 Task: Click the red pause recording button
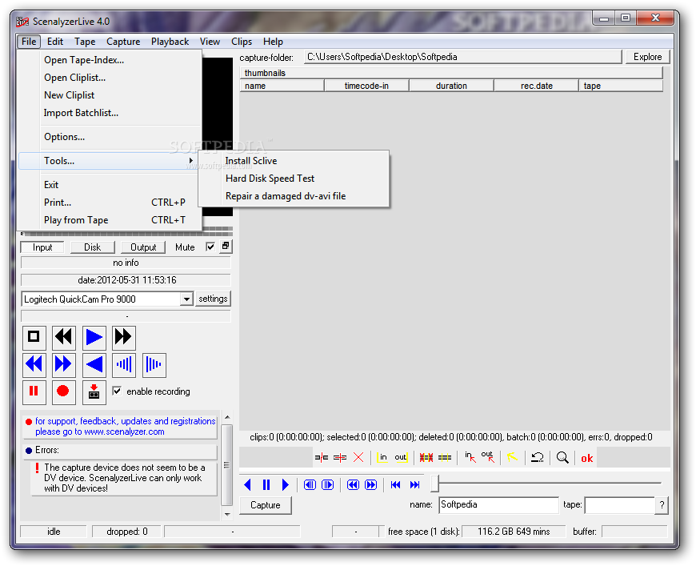point(34,391)
